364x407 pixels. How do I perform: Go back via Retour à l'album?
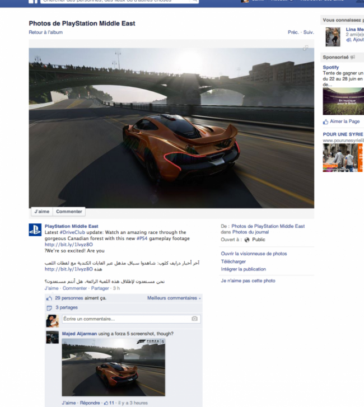pos(46,32)
